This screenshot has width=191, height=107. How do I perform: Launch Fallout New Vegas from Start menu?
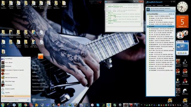pyautogui.click(x=16, y=81)
